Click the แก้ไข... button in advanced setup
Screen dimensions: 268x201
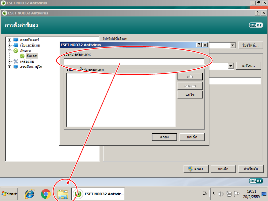(249, 66)
